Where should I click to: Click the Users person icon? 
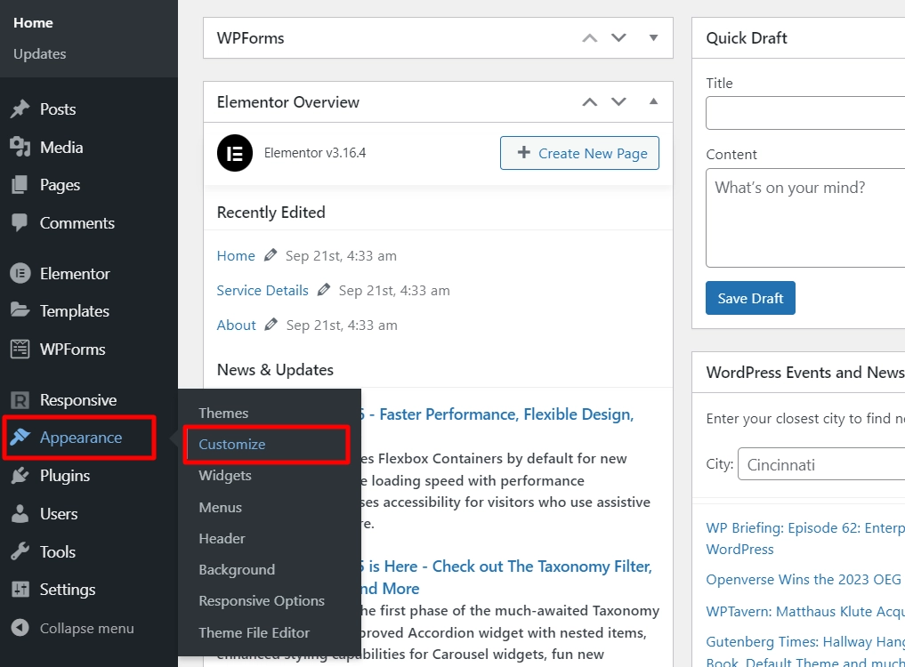click(20, 513)
